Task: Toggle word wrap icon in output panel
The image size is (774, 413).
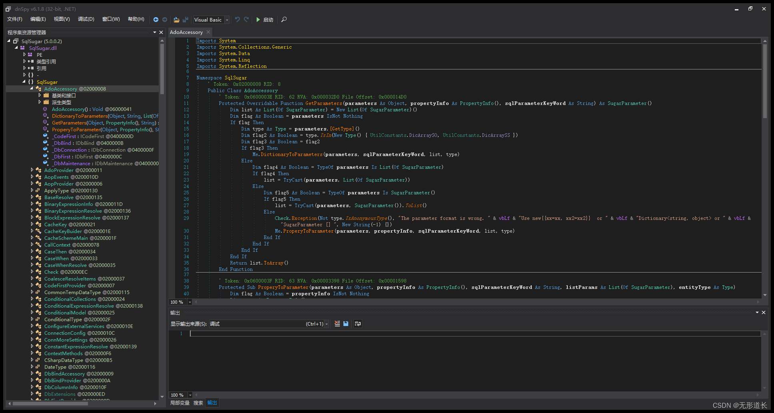Action: pyautogui.click(x=358, y=324)
